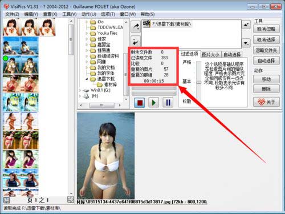Click the large preview image

(x=105, y=156)
